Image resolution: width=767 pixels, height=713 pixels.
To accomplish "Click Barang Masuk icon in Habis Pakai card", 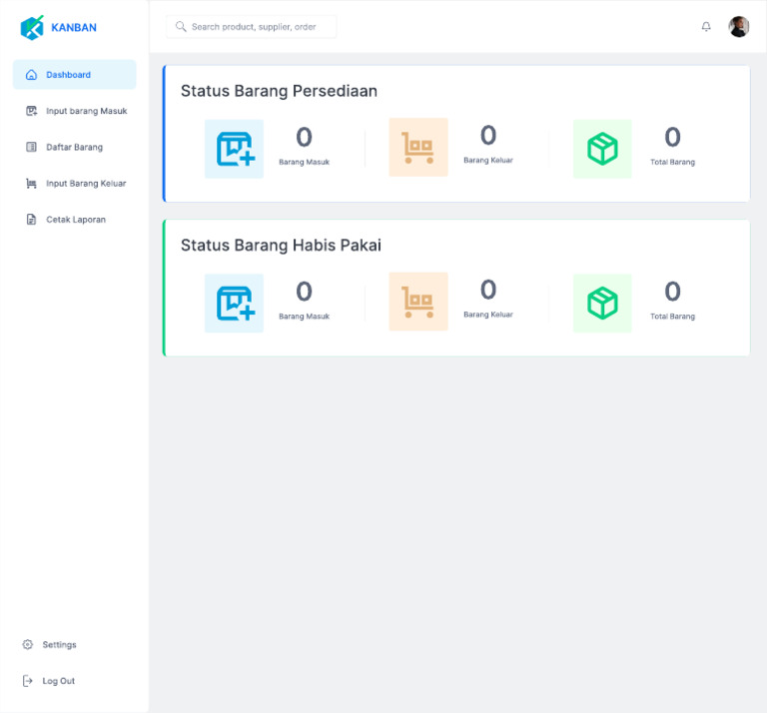I will click(234, 304).
